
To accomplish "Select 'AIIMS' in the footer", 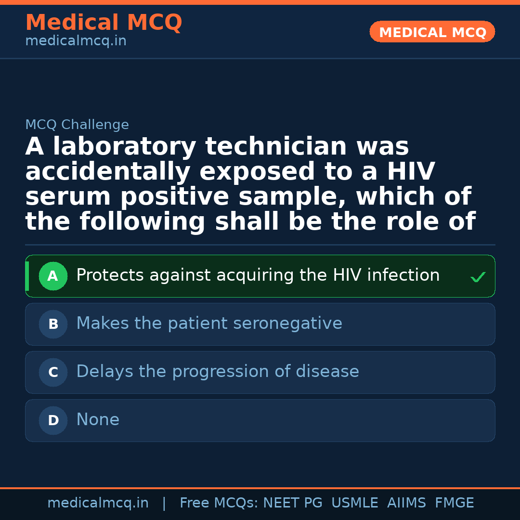I will pyautogui.click(x=406, y=503).
